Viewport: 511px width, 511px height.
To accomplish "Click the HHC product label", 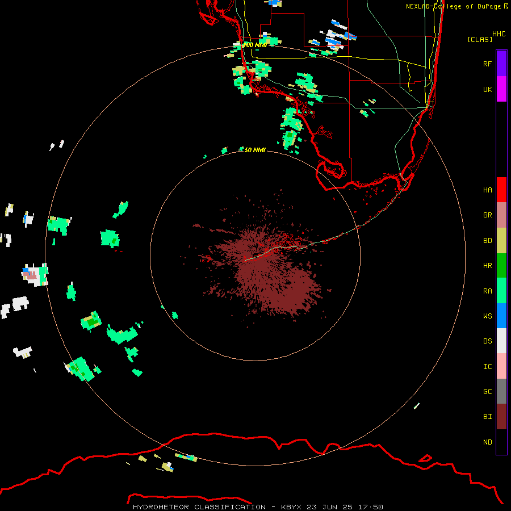I will [x=499, y=34].
